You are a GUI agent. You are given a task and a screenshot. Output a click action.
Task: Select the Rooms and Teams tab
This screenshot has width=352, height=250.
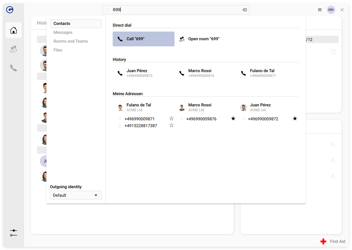[71, 41]
